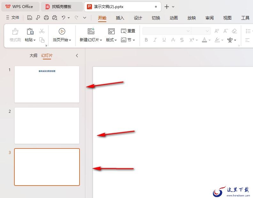Switch to the View ribbon tab
The height and width of the screenshot is (198, 253).
pos(227,18)
